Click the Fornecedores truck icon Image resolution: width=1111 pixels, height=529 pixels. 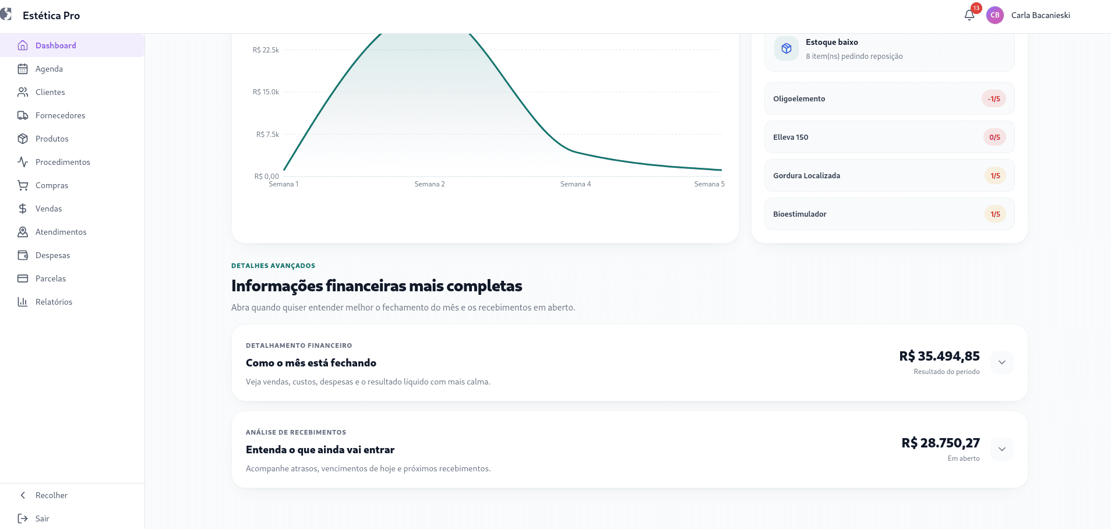[23, 115]
